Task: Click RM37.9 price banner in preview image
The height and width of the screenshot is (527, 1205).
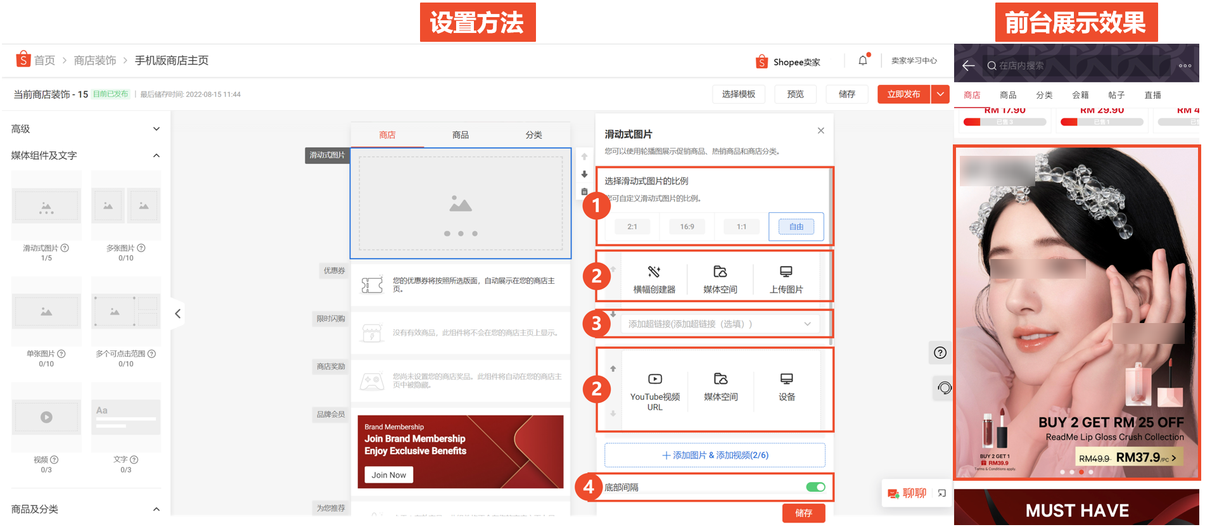Action: [1130, 457]
